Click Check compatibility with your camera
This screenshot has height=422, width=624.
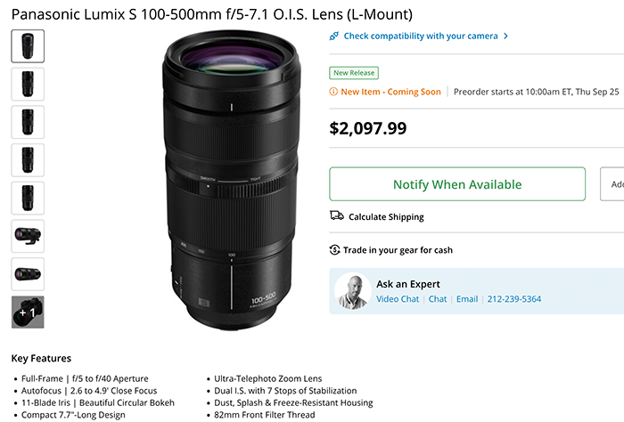pos(421,37)
